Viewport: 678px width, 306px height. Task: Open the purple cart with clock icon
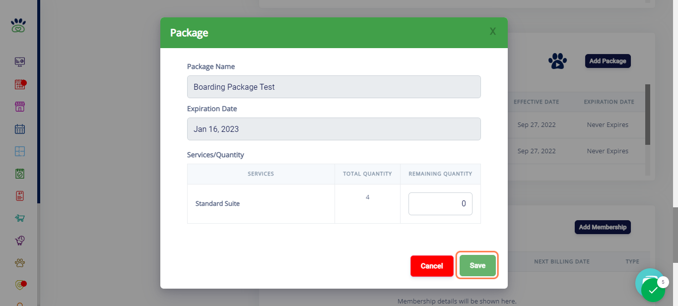point(20,241)
